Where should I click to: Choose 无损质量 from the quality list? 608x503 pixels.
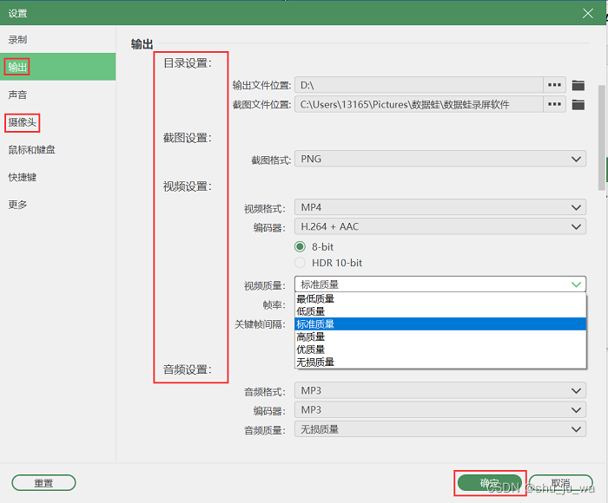pyautogui.click(x=440, y=363)
